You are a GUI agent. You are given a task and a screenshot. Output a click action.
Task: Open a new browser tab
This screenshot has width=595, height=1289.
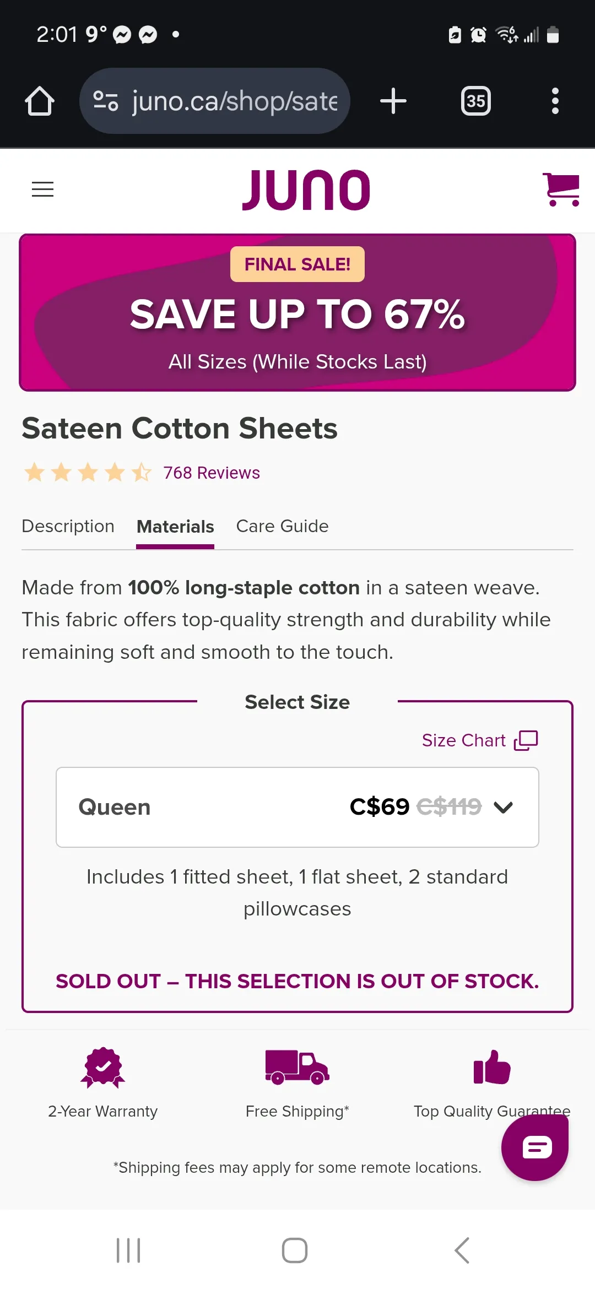point(393,101)
